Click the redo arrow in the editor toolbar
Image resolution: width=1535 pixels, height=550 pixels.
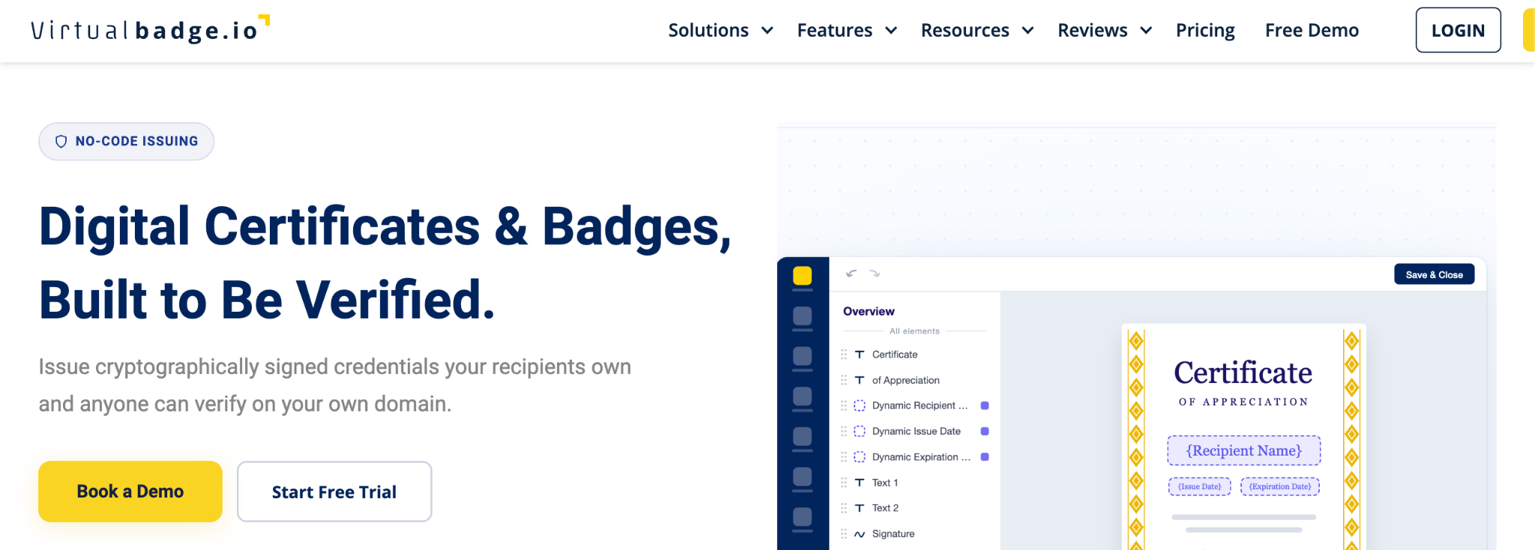(x=875, y=274)
